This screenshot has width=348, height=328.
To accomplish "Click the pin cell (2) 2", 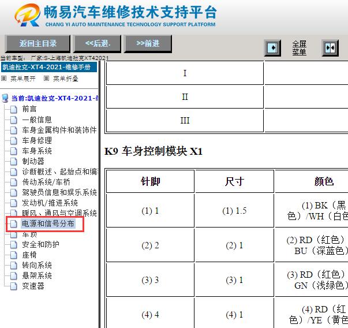I will pyautogui.click(x=150, y=245).
